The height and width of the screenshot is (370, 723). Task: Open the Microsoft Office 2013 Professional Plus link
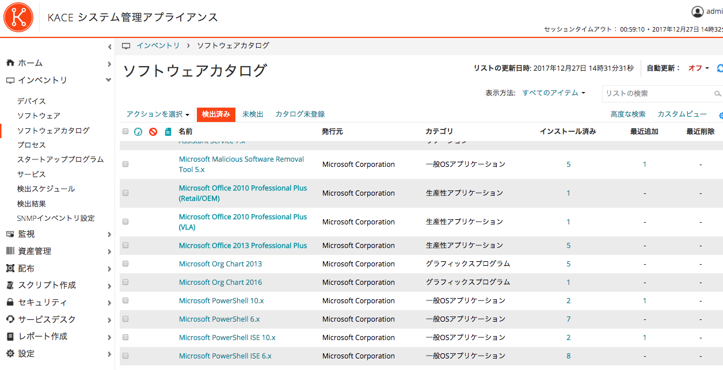pyautogui.click(x=243, y=246)
